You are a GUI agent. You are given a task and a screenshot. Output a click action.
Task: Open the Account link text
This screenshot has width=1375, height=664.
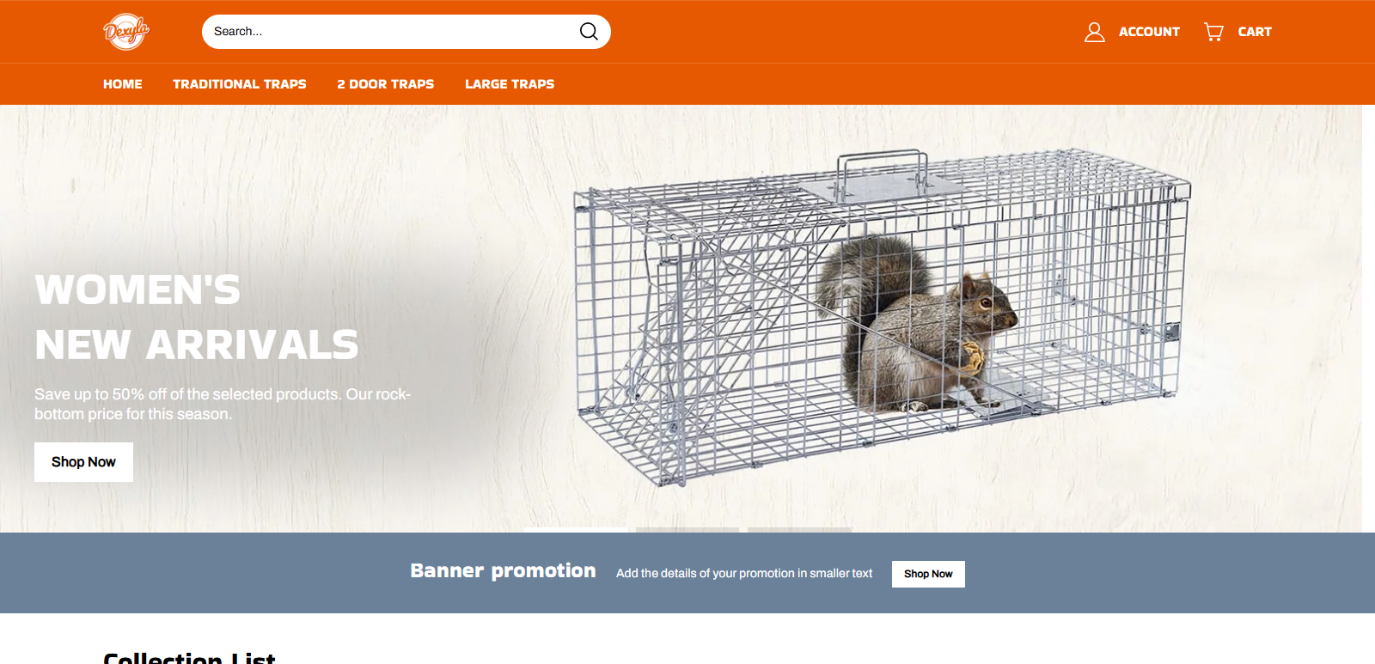pos(1149,32)
